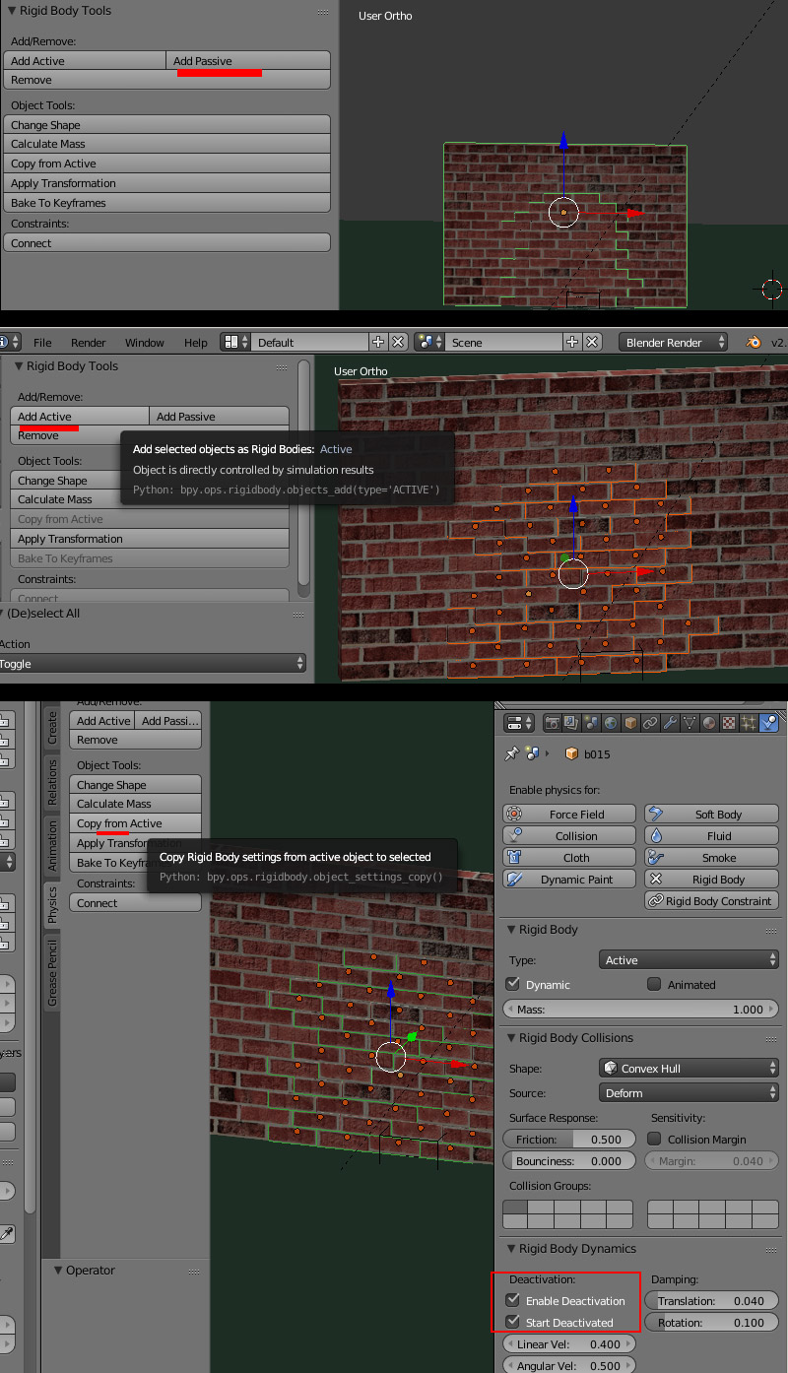Open the Render tab camera icon
The width and height of the screenshot is (788, 1373).
552,723
